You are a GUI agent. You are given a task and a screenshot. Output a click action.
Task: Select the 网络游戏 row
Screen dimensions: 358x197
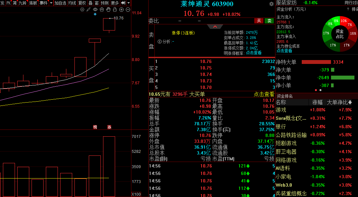point(317,160)
